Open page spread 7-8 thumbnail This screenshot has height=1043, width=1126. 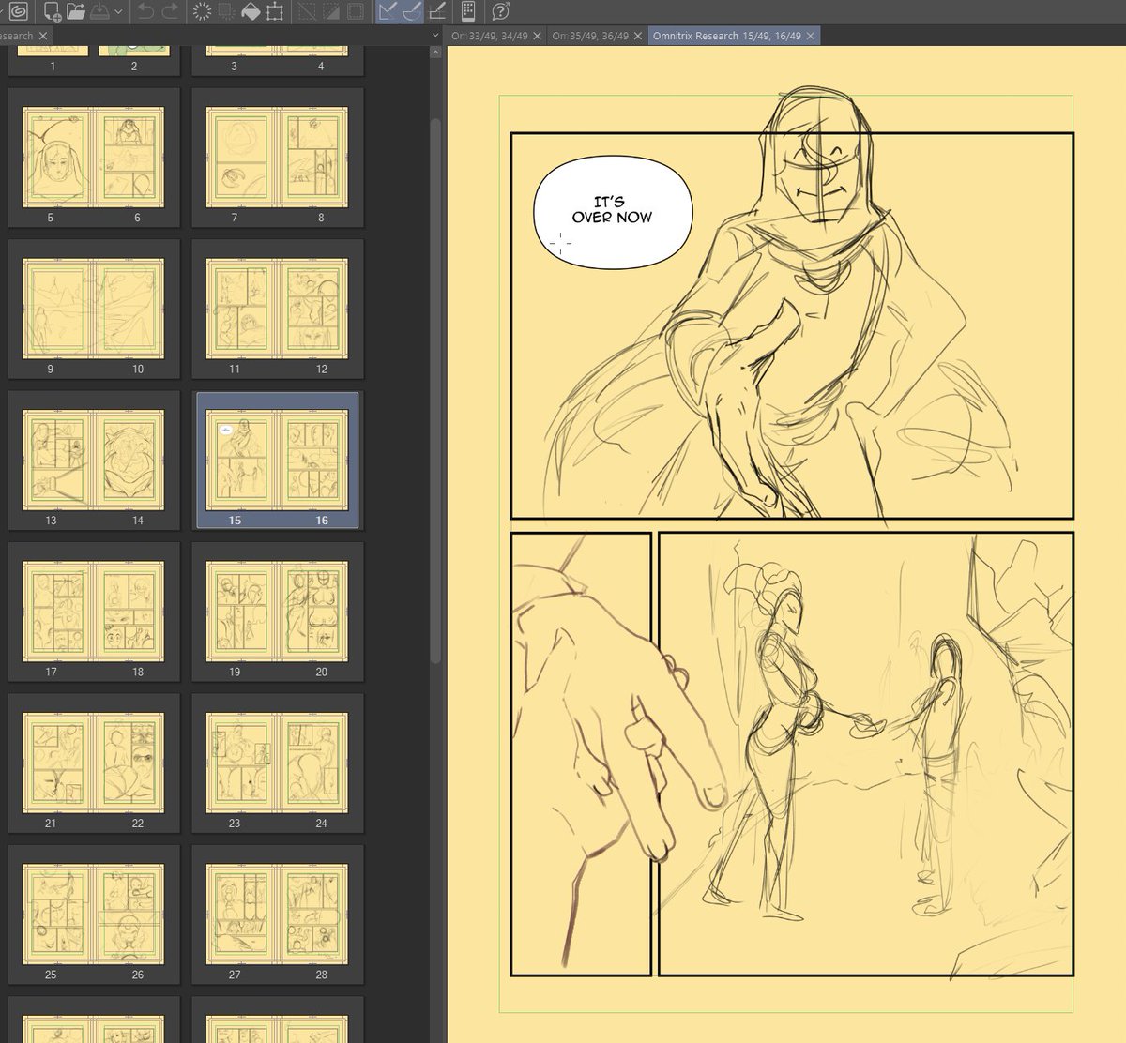tap(278, 158)
